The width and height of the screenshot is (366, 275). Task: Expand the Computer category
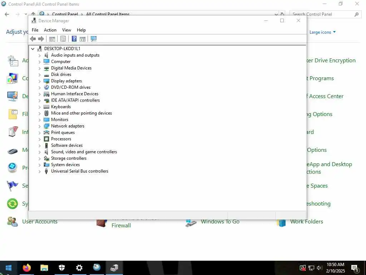point(39,62)
